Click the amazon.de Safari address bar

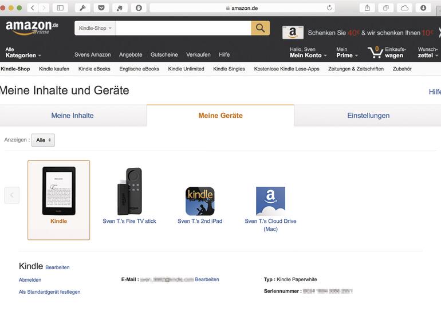click(242, 8)
